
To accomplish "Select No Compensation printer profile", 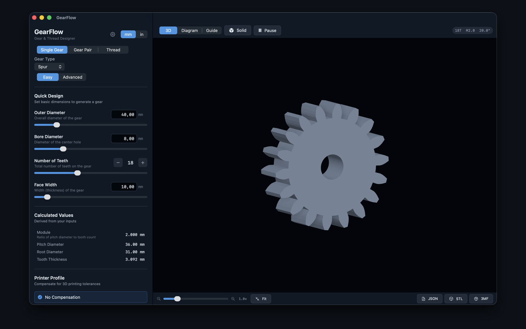I will (x=91, y=297).
